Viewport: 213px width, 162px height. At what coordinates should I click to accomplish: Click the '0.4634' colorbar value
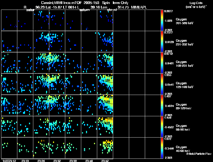pyautogui.click(x=169, y=106)
